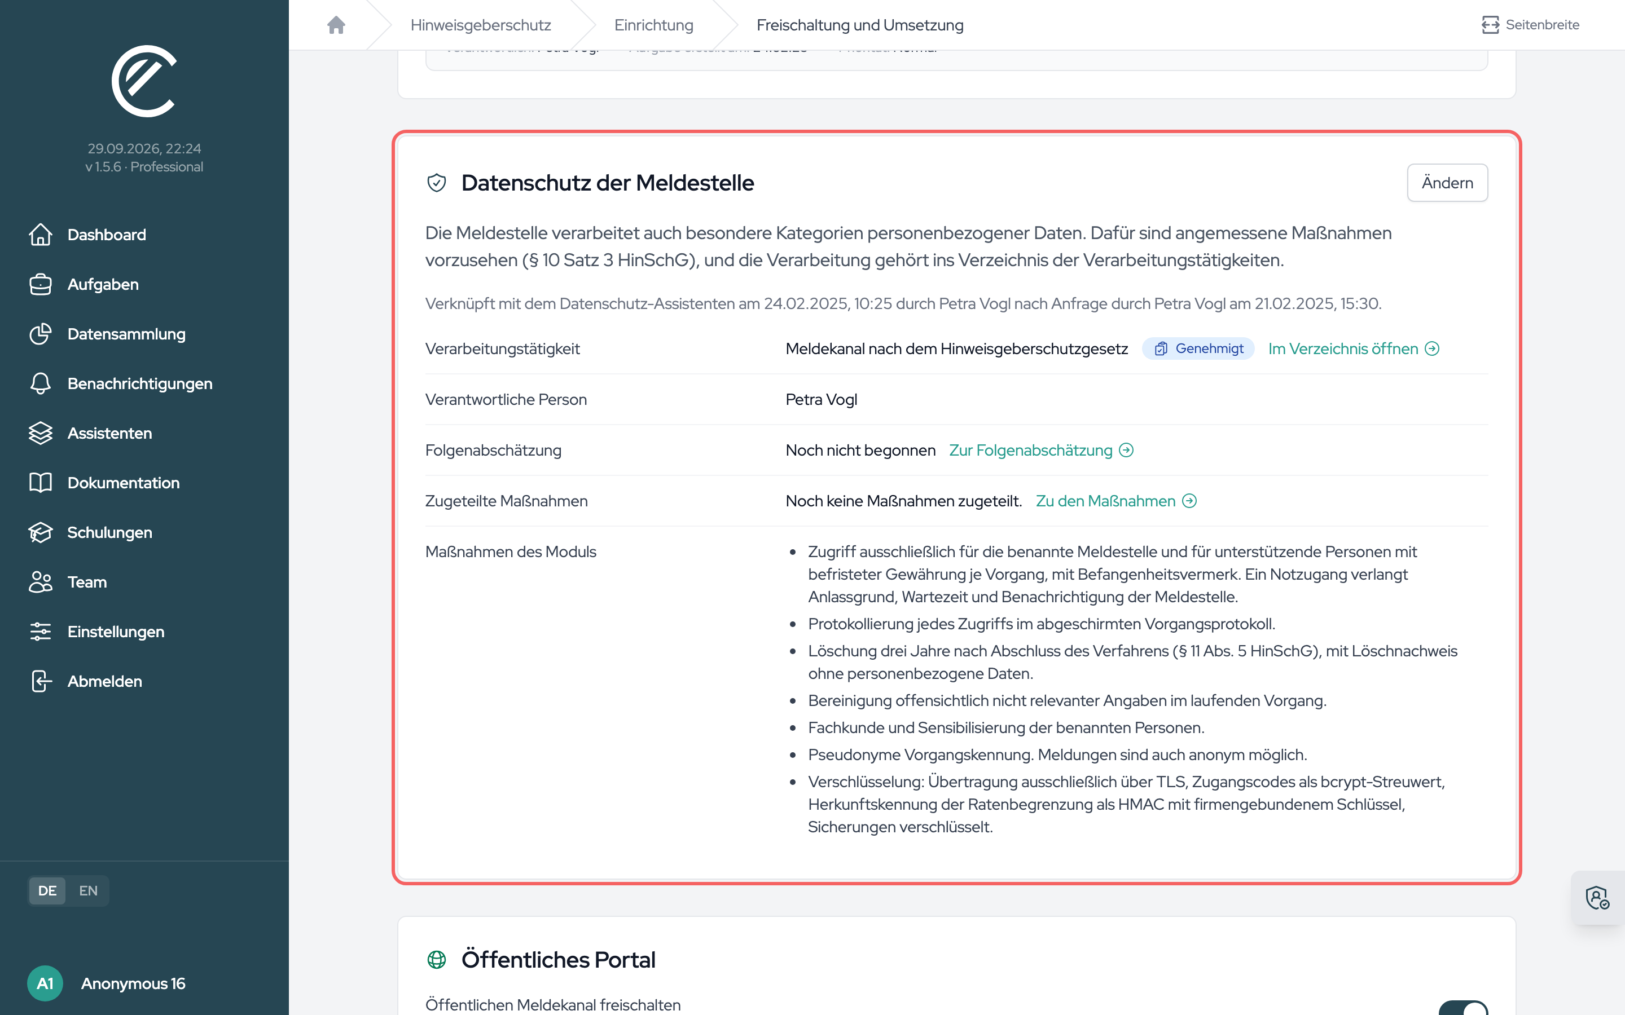Go to Aufgaben in sidebar
The height and width of the screenshot is (1015, 1625).
pos(103,284)
